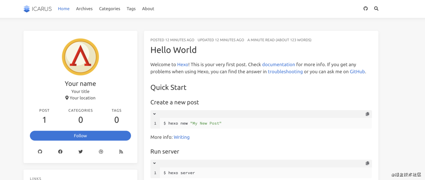This screenshot has height=180, width=425.
Task: Open Categories page
Action: pyautogui.click(x=109, y=9)
